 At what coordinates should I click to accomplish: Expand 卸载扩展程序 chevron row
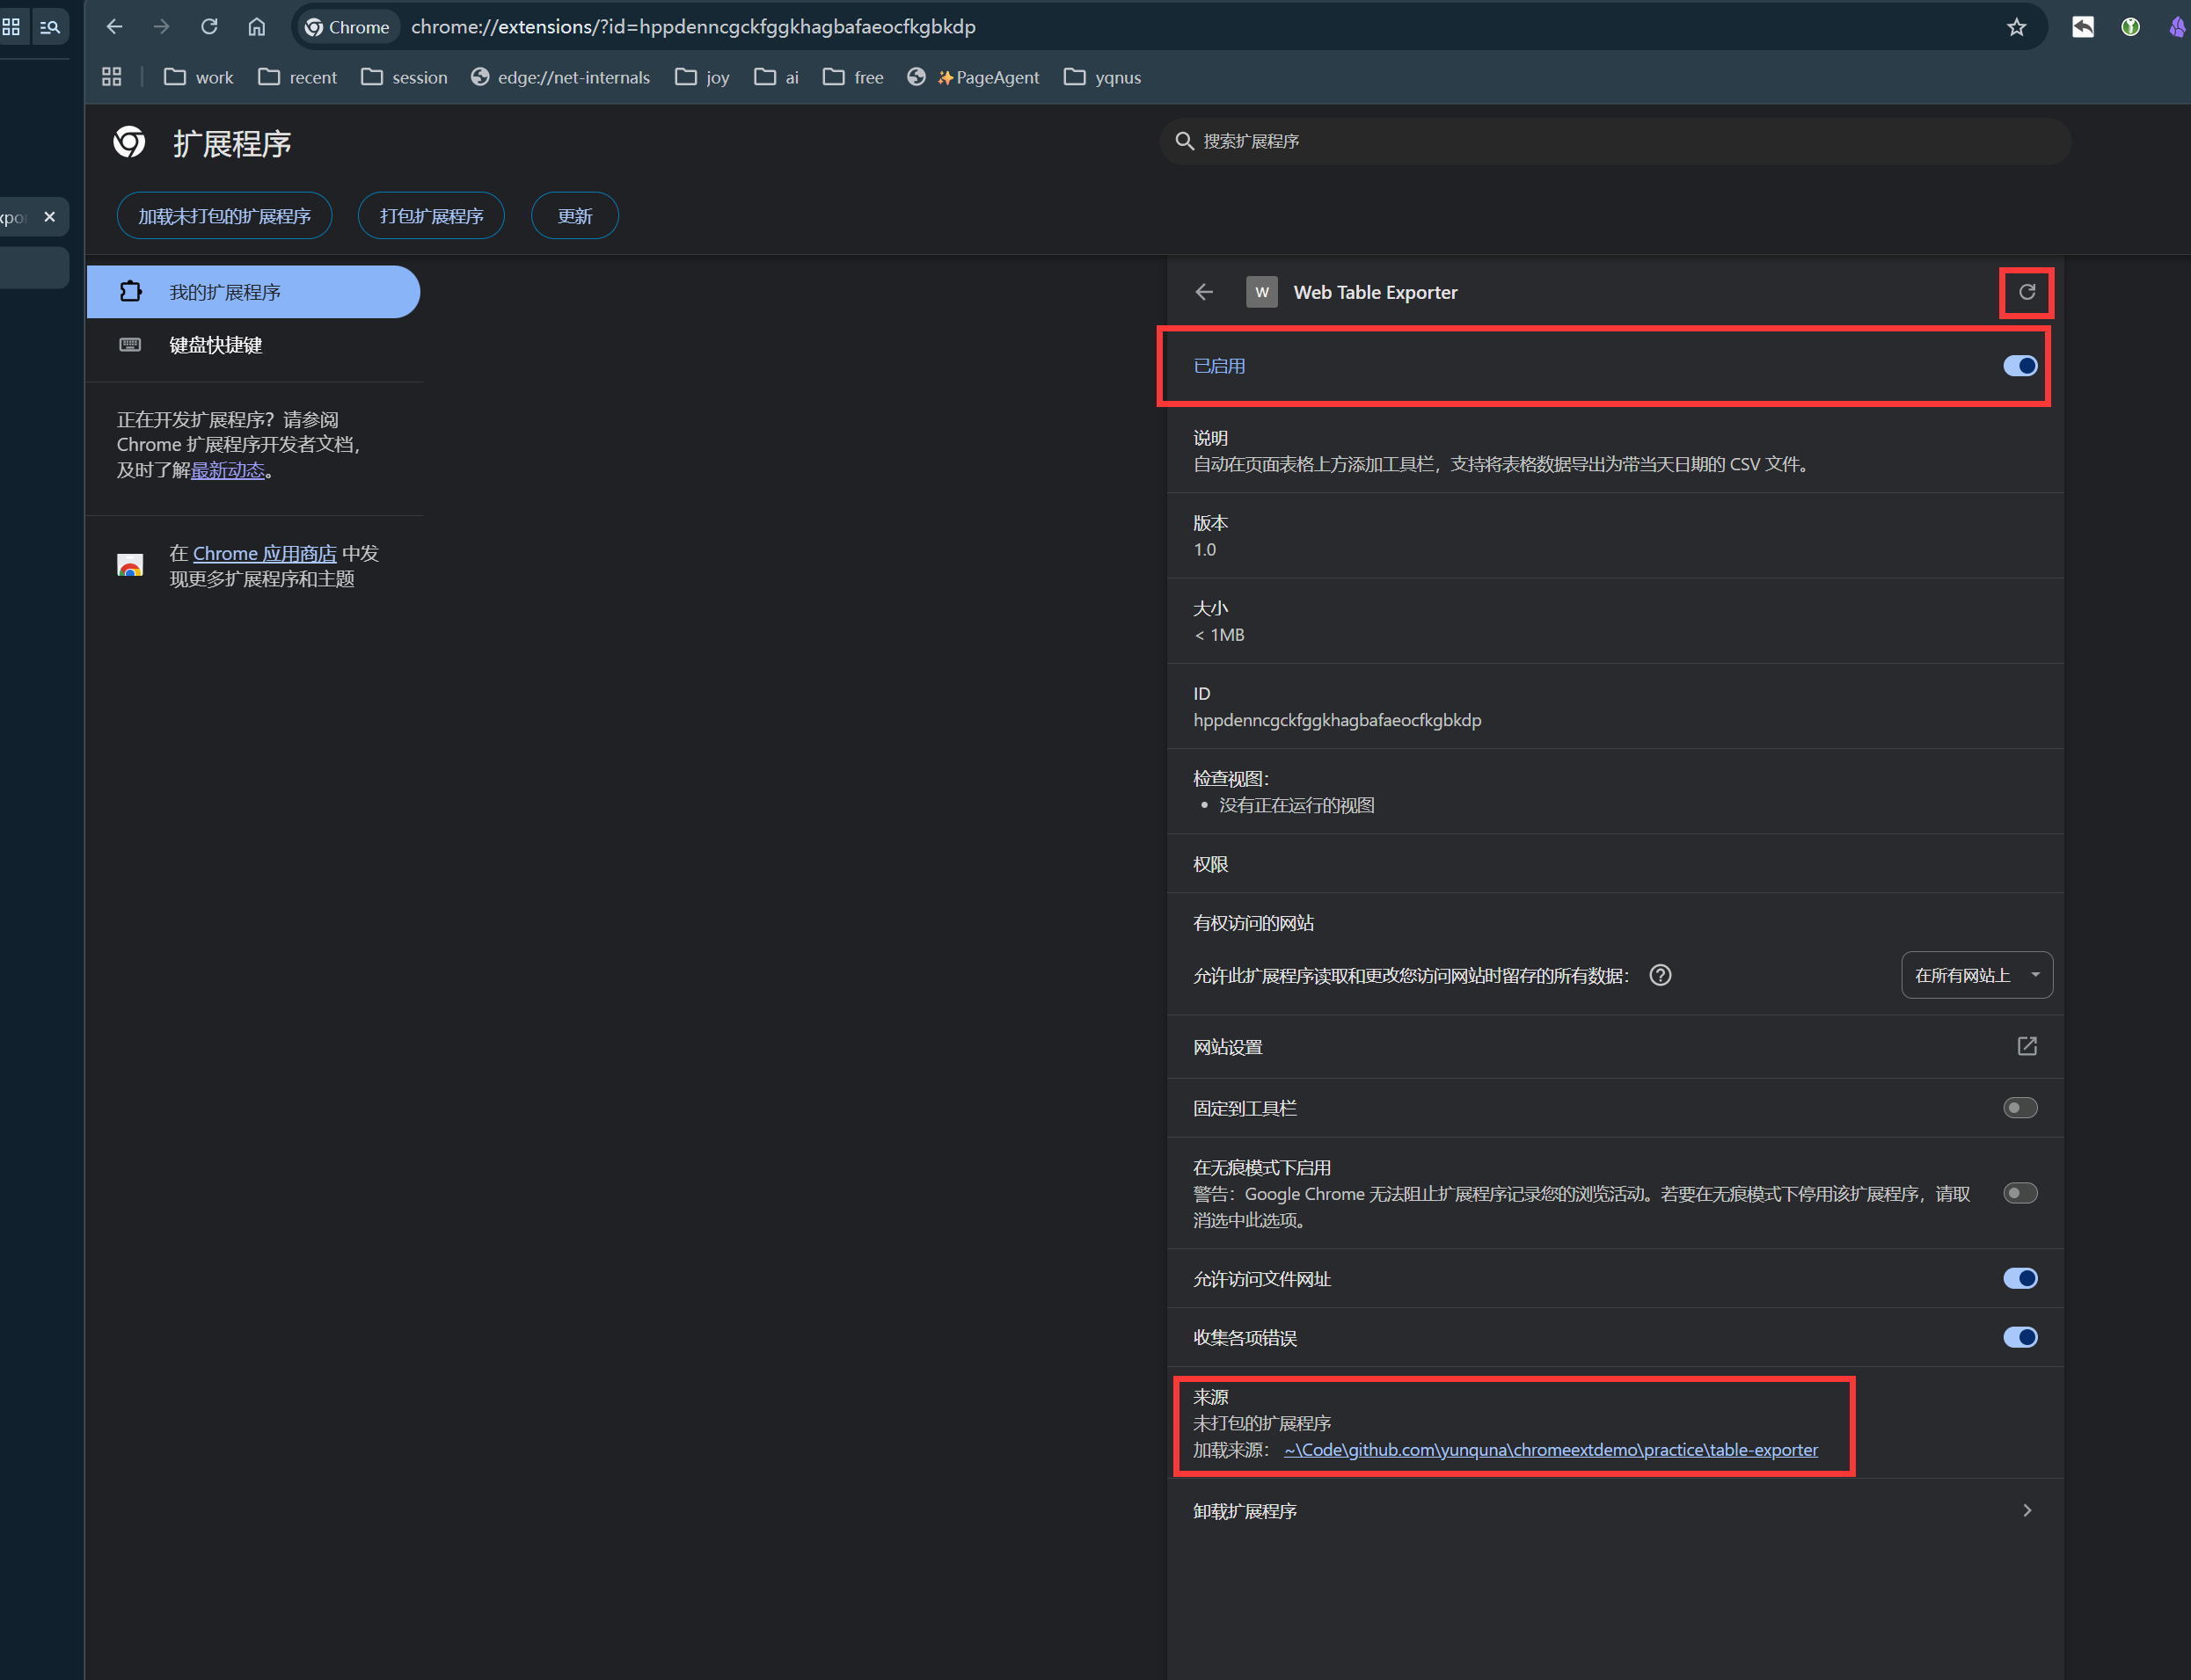pos(2026,1510)
